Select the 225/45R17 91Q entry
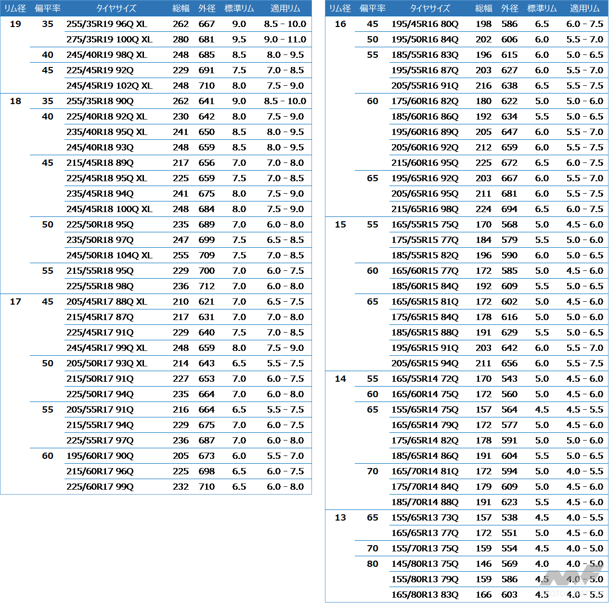This screenshot has width=609, height=603. [100, 332]
